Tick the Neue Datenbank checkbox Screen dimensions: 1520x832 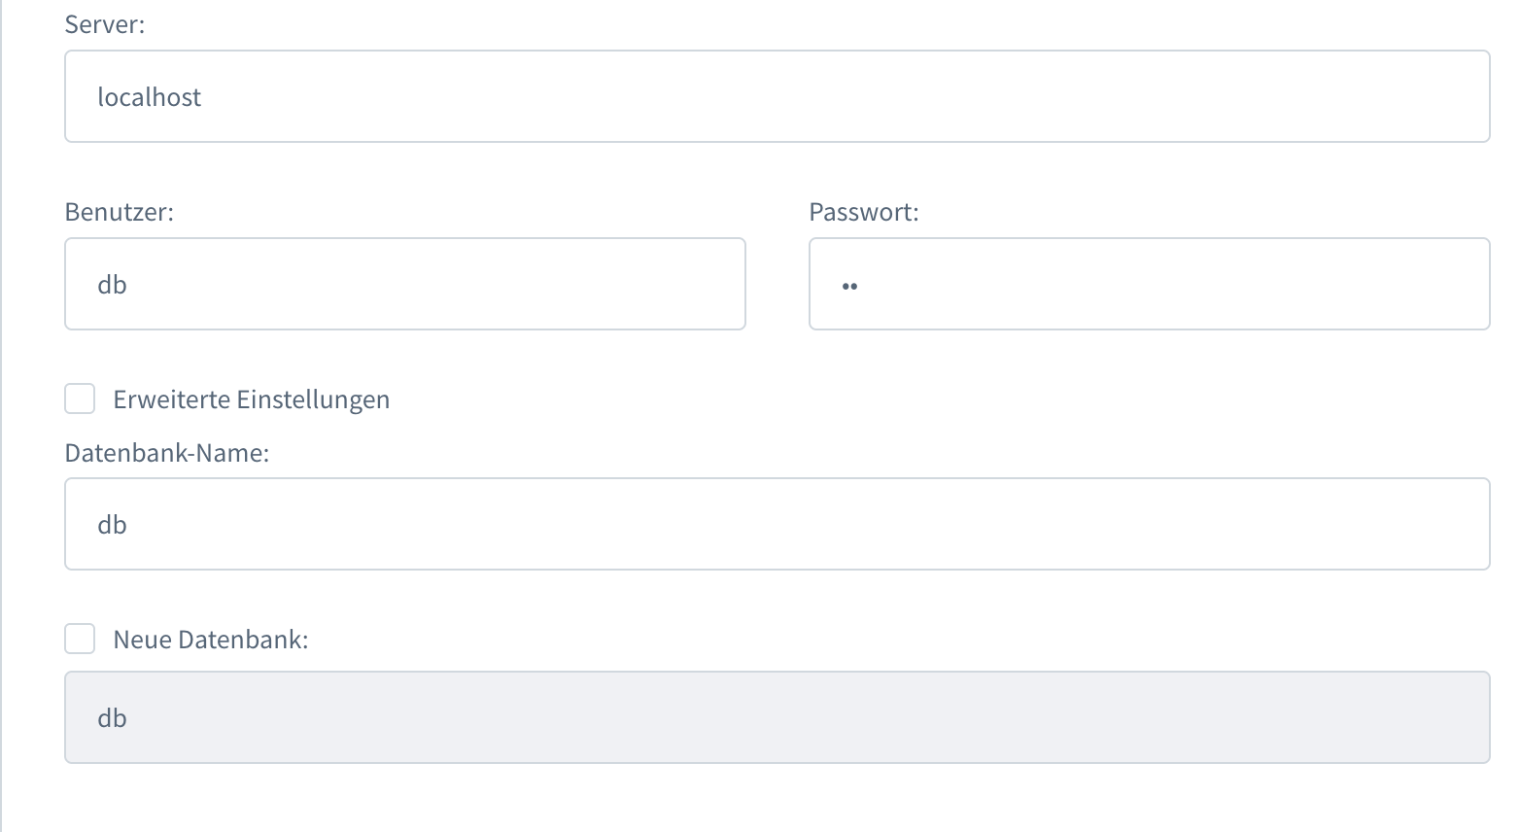pos(80,639)
